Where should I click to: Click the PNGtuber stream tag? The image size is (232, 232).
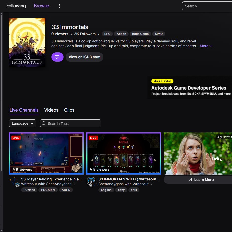[48, 190]
